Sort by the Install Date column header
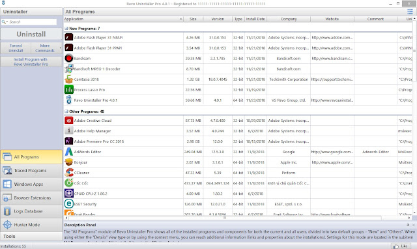This screenshot has width=417, height=249. (x=255, y=19)
